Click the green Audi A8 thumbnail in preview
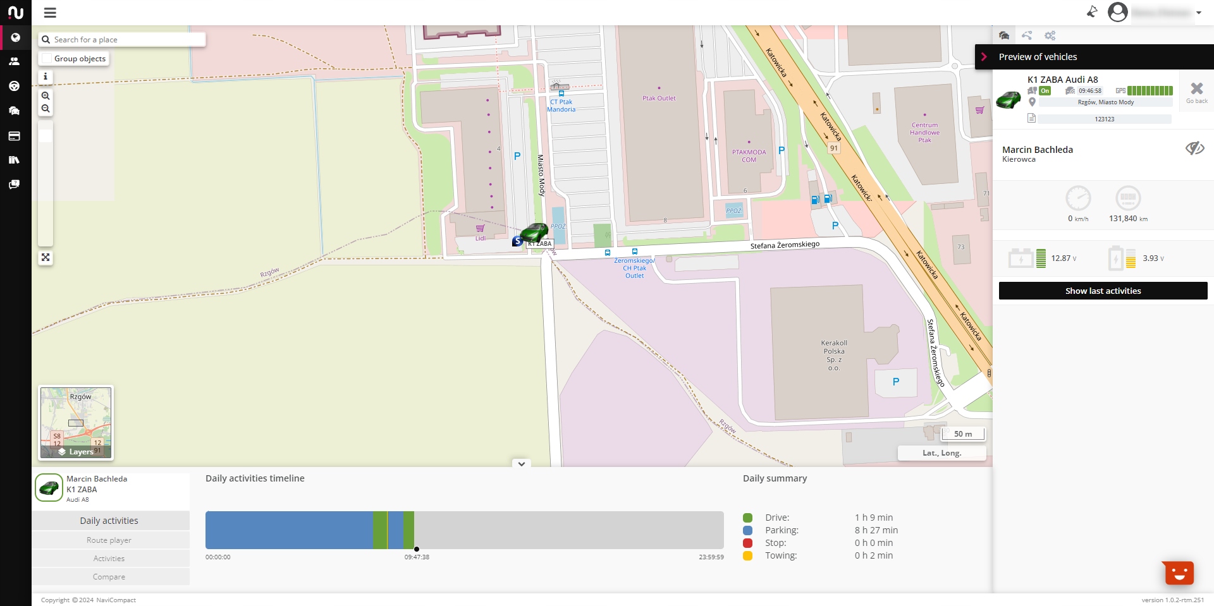This screenshot has width=1214, height=606. click(1009, 100)
